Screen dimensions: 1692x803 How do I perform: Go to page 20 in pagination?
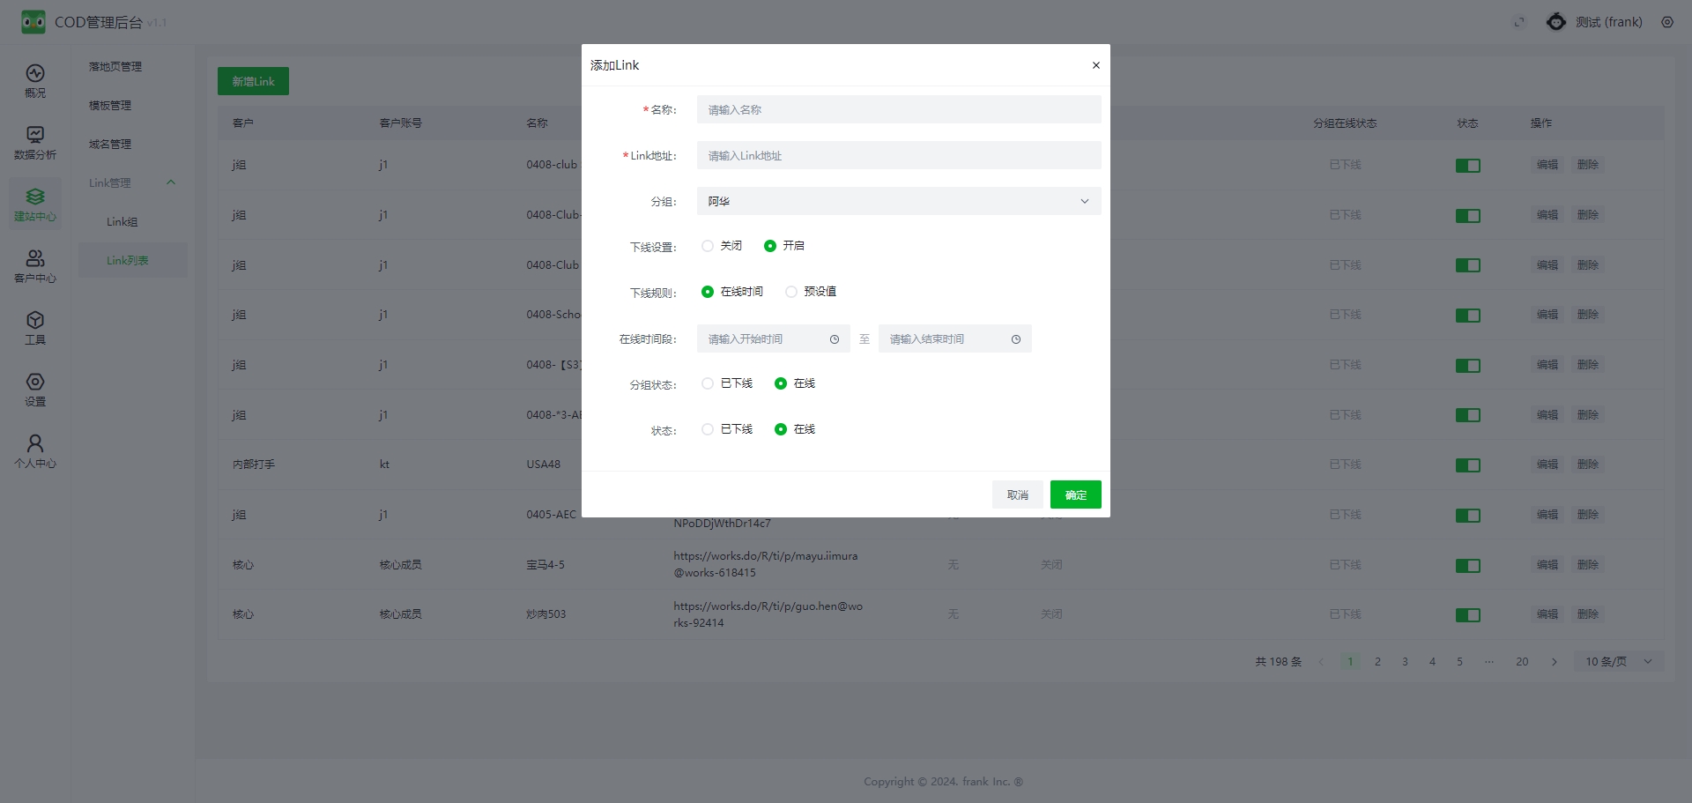click(1522, 662)
